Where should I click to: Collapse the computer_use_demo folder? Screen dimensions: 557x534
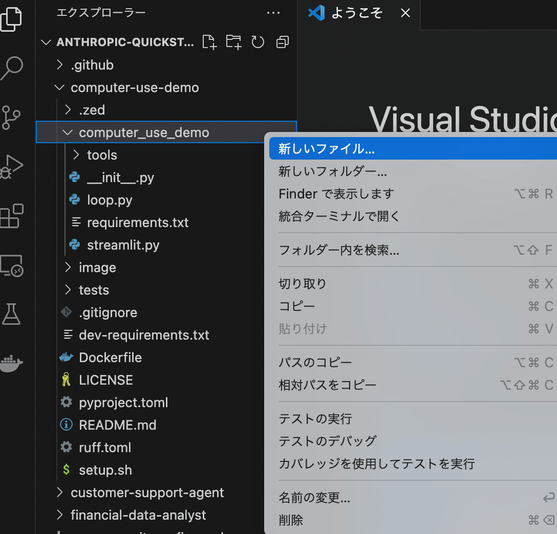point(68,132)
